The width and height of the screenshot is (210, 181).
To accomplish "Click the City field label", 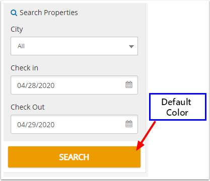I will point(17,30).
